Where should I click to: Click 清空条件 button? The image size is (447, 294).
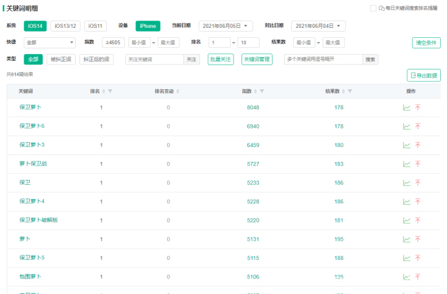click(x=426, y=43)
